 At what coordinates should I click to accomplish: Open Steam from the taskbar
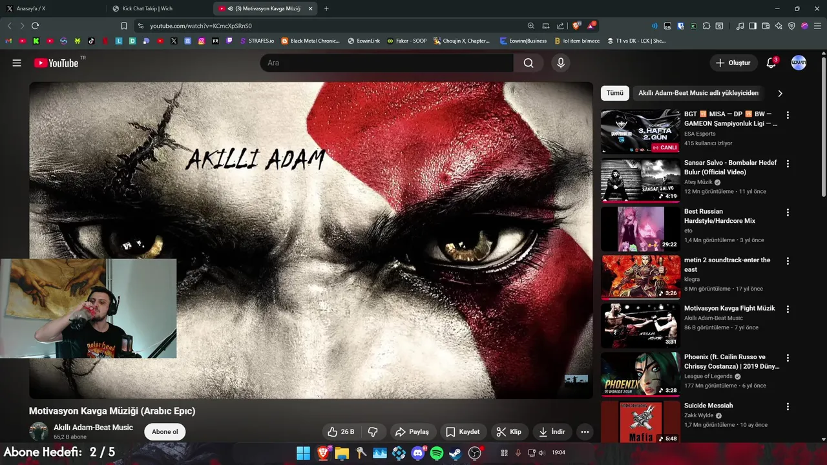click(x=455, y=453)
